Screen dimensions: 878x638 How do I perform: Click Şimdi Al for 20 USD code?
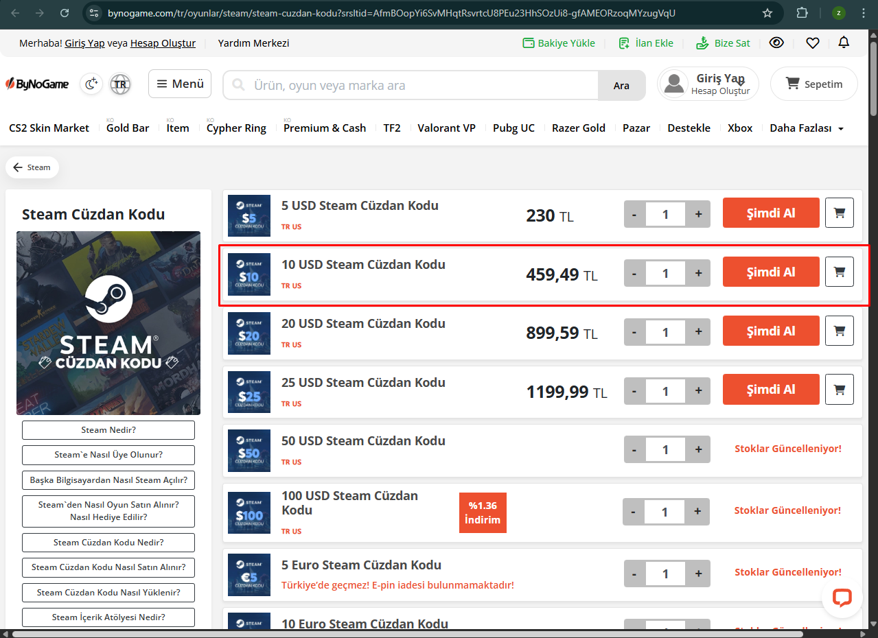(x=771, y=331)
